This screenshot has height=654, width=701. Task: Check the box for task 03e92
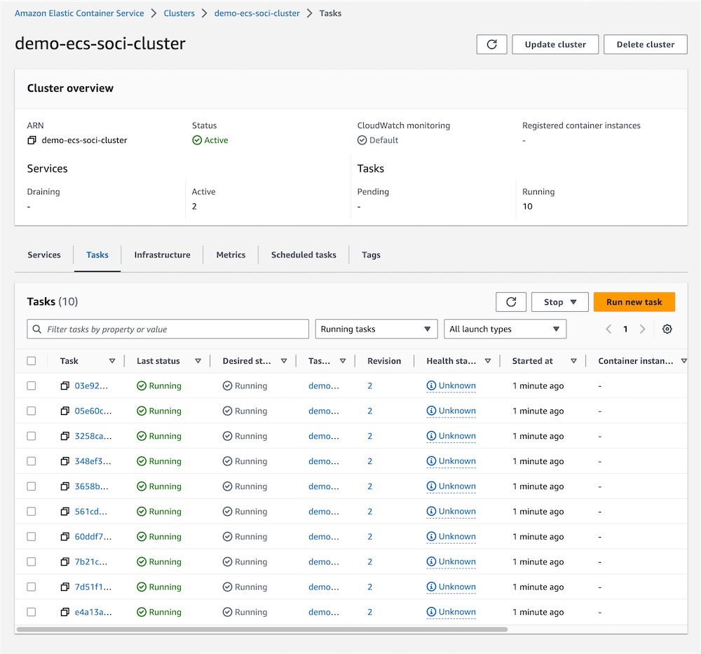pyautogui.click(x=32, y=386)
